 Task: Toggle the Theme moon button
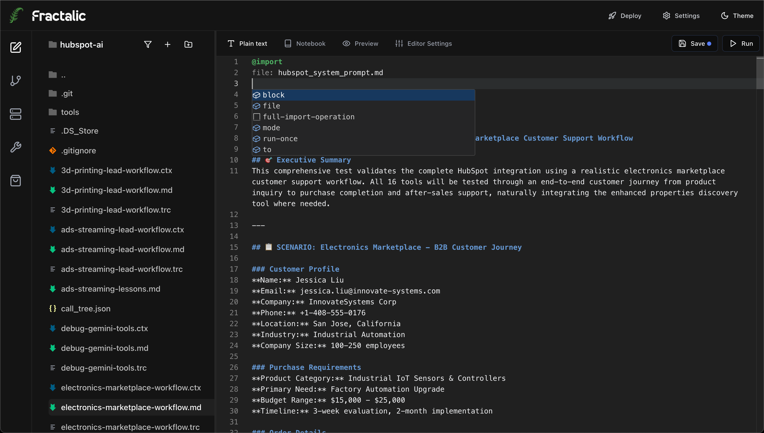point(737,16)
